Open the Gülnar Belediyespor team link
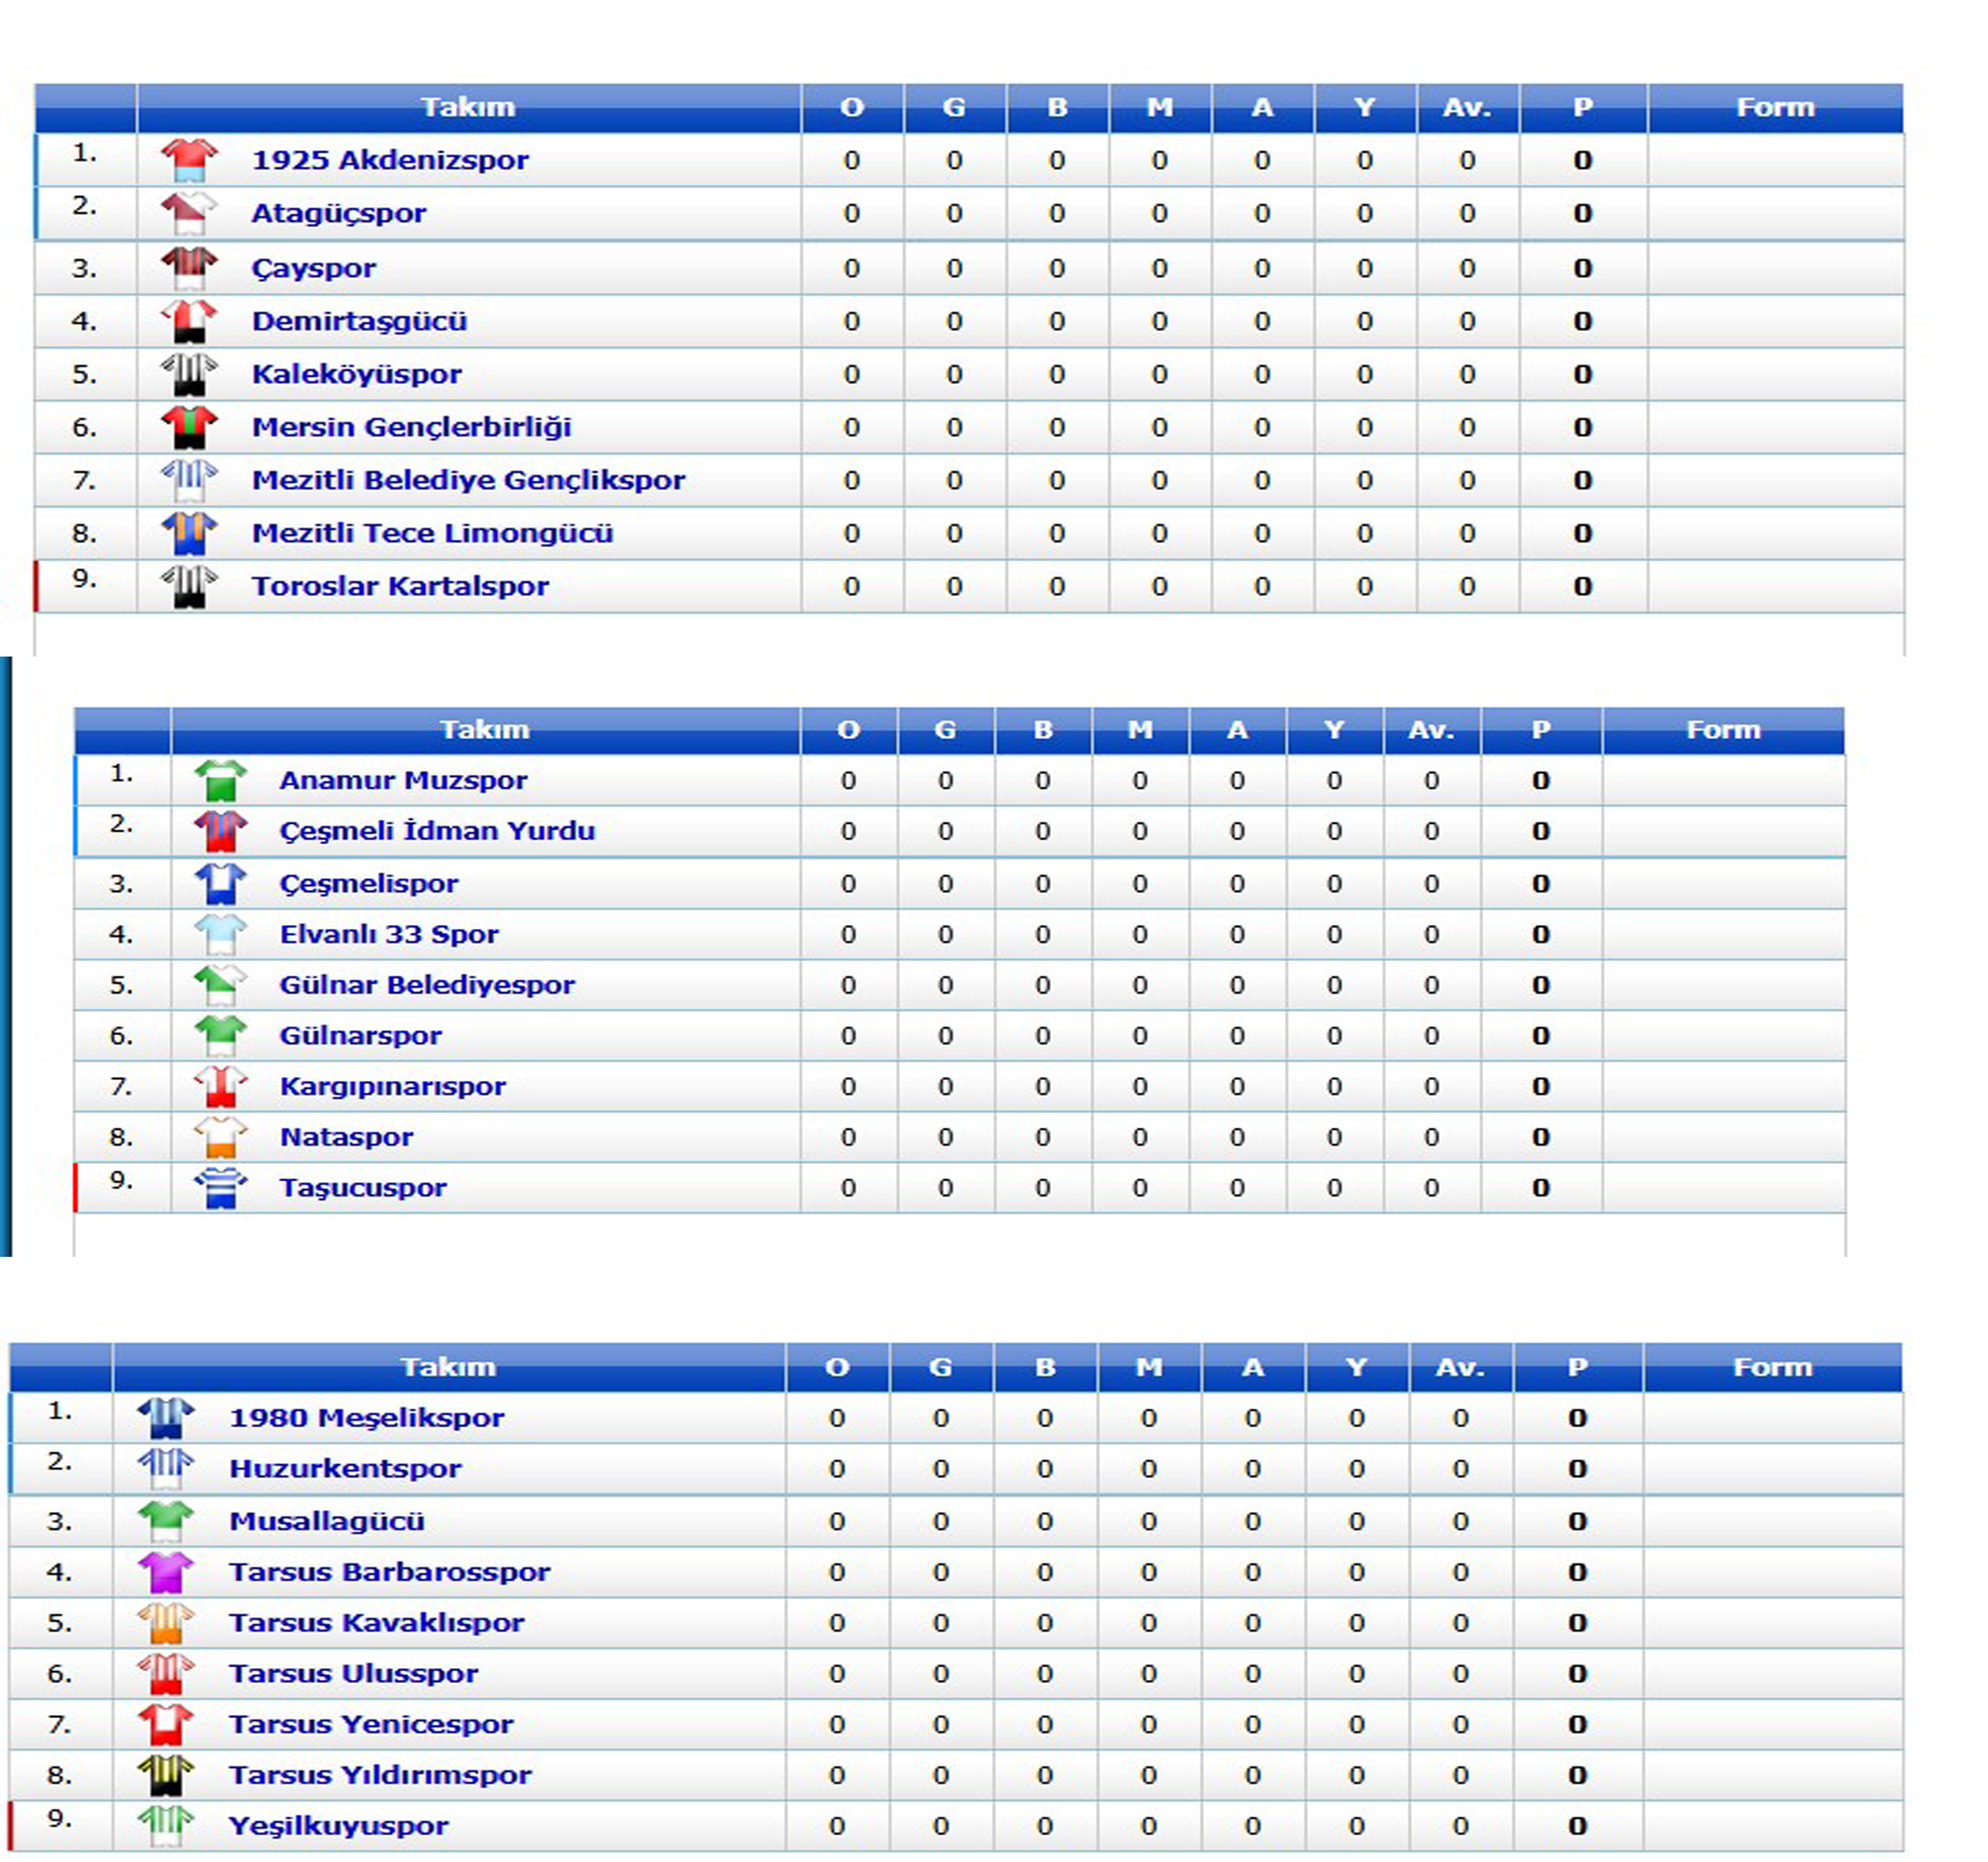 [x=427, y=985]
